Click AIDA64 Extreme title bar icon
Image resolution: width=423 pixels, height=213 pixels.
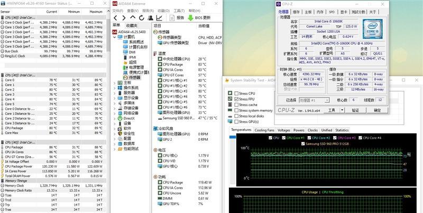(x=115, y=4)
